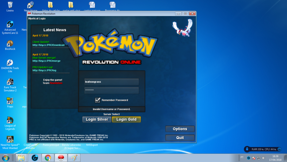
Task: Click the Quit button
Action: pos(180,138)
